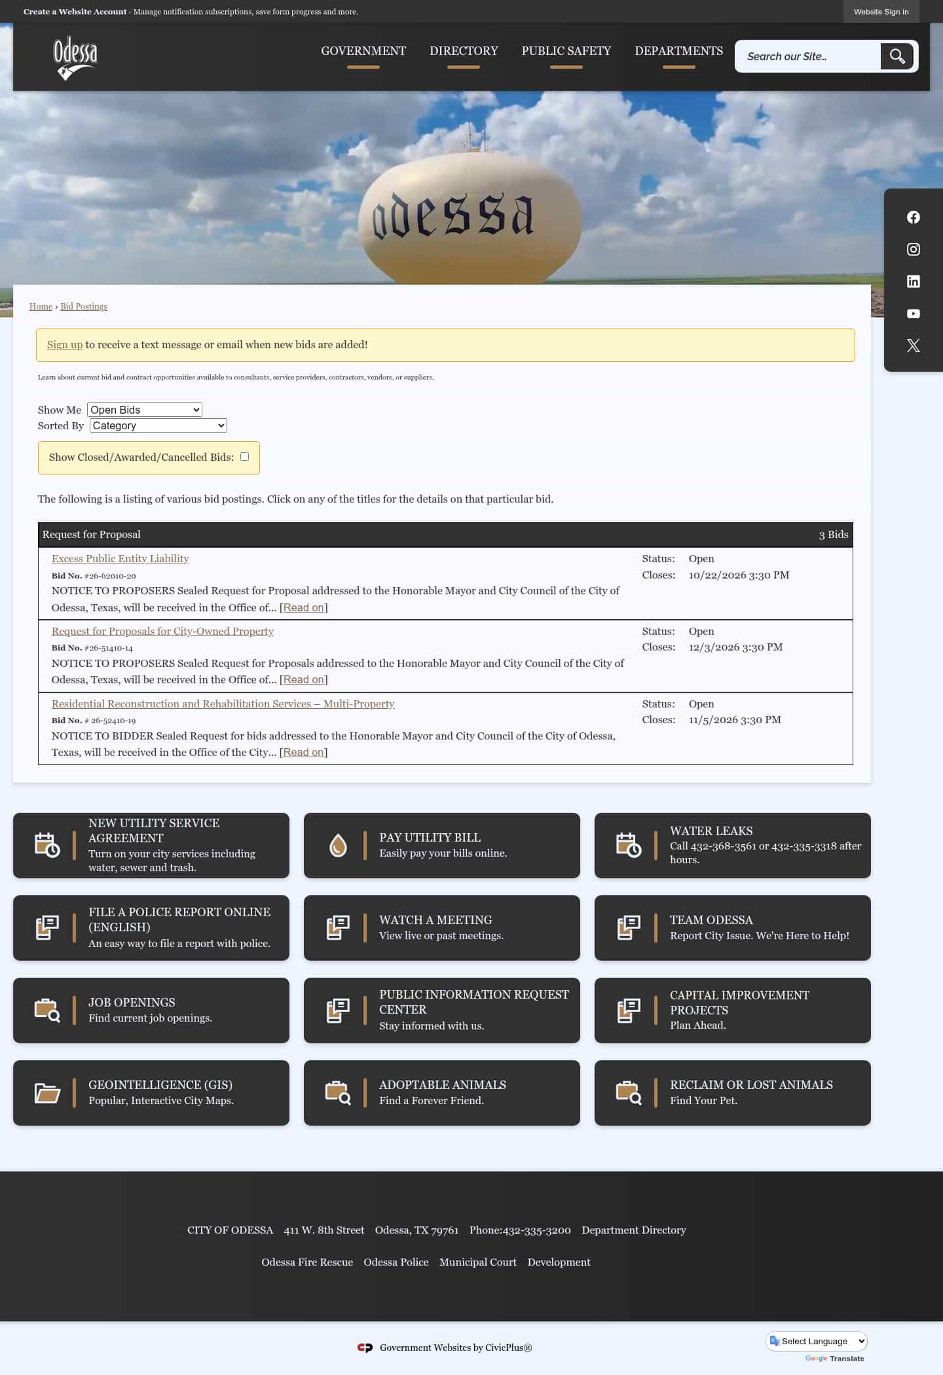The width and height of the screenshot is (943, 1375).
Task: Click the Bid Postings breadcrumb link
Action: tap(84, 306)
